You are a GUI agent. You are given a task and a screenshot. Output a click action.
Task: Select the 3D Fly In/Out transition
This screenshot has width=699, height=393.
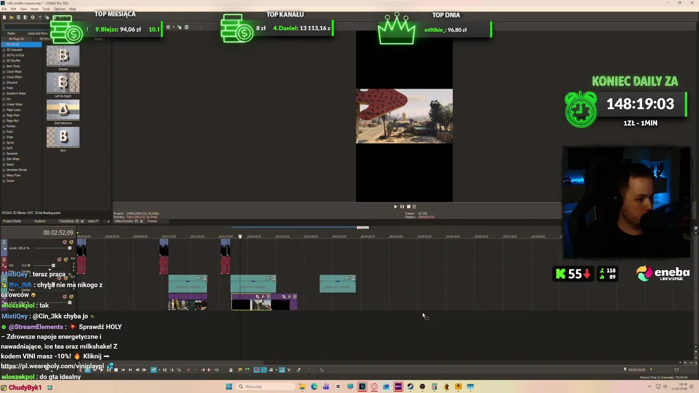click(15, 55)
